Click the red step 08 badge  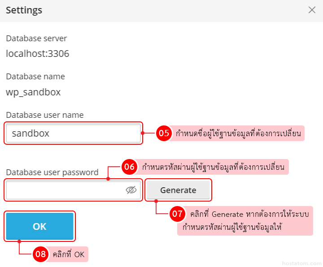point(41,254)
